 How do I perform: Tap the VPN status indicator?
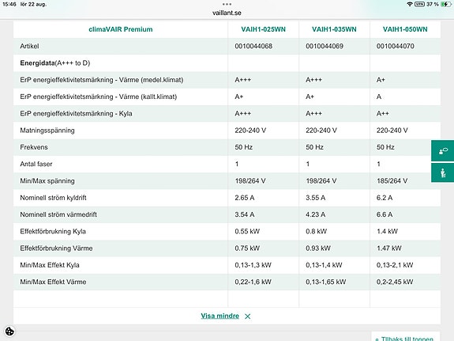(x=419, y=4)
